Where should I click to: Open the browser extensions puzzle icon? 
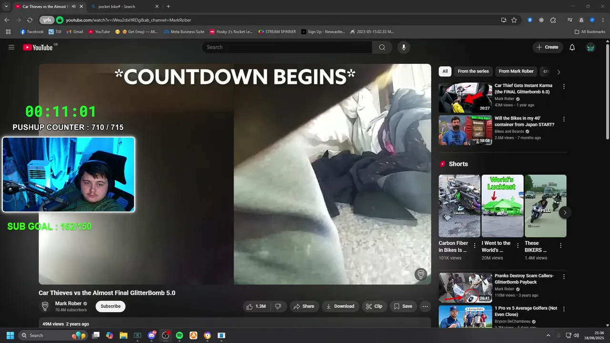coord(553,20)
